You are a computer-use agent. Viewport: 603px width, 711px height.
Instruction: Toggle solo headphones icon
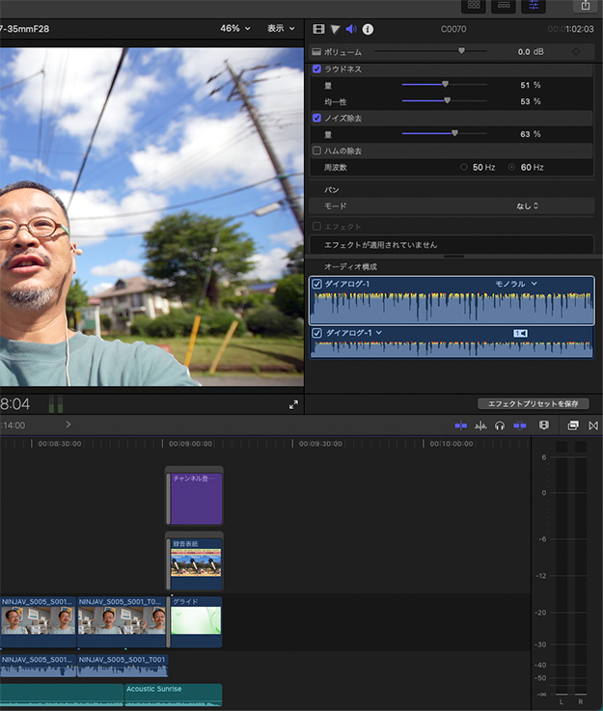(500, 425)
